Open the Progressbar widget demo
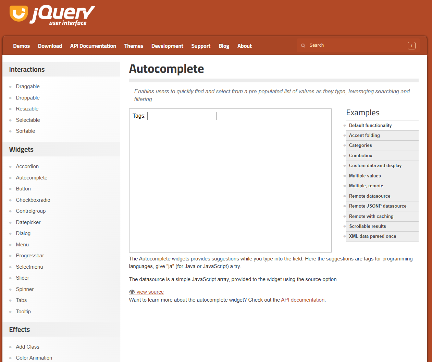 (30, 256)
